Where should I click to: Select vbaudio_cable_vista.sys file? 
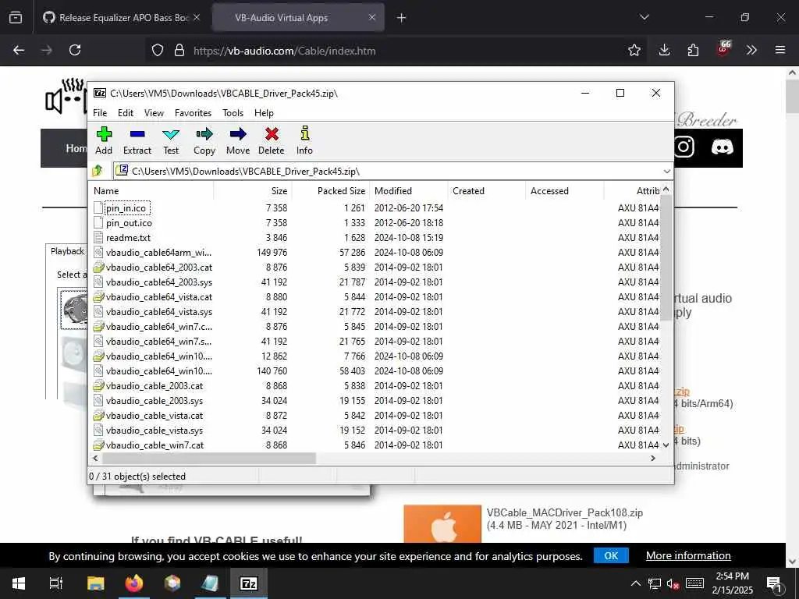154,430
